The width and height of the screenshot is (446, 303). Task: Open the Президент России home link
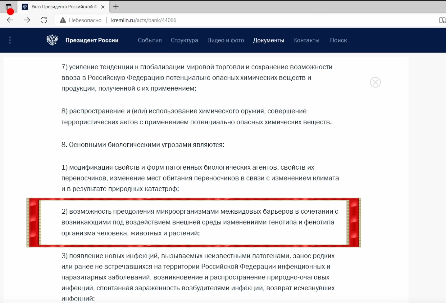[92, 40]
